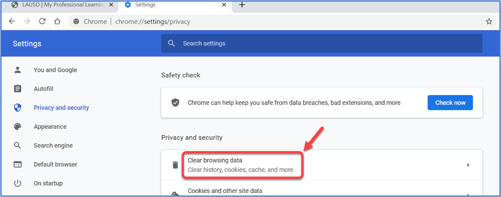Click the Search settings field
Viewport: 501px width, 197px height.
tap(322, 43)
